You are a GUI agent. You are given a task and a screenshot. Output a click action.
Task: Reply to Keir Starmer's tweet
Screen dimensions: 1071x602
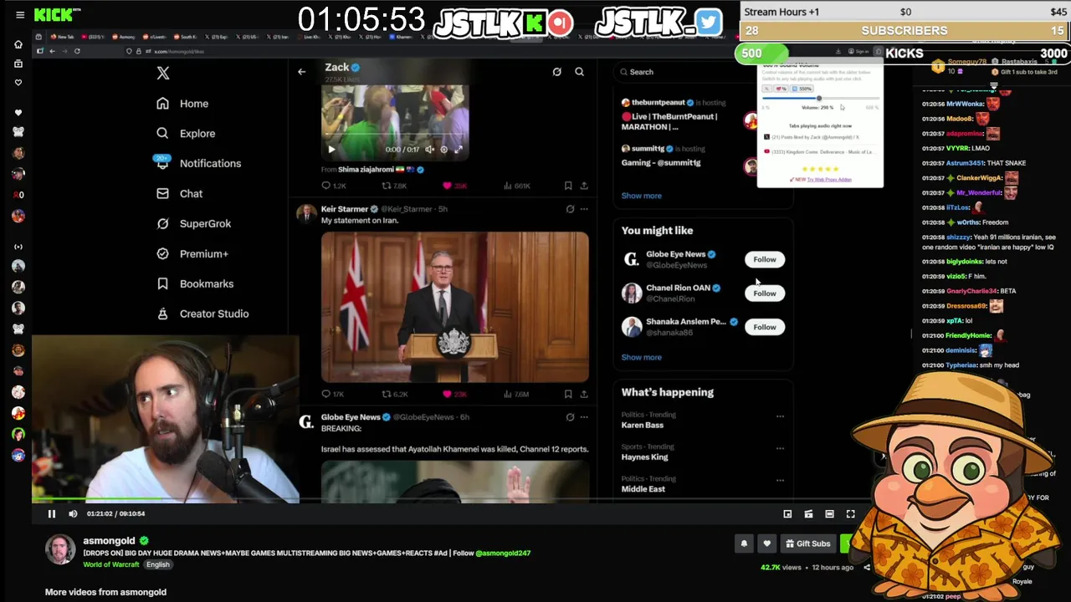coord(333,394)
